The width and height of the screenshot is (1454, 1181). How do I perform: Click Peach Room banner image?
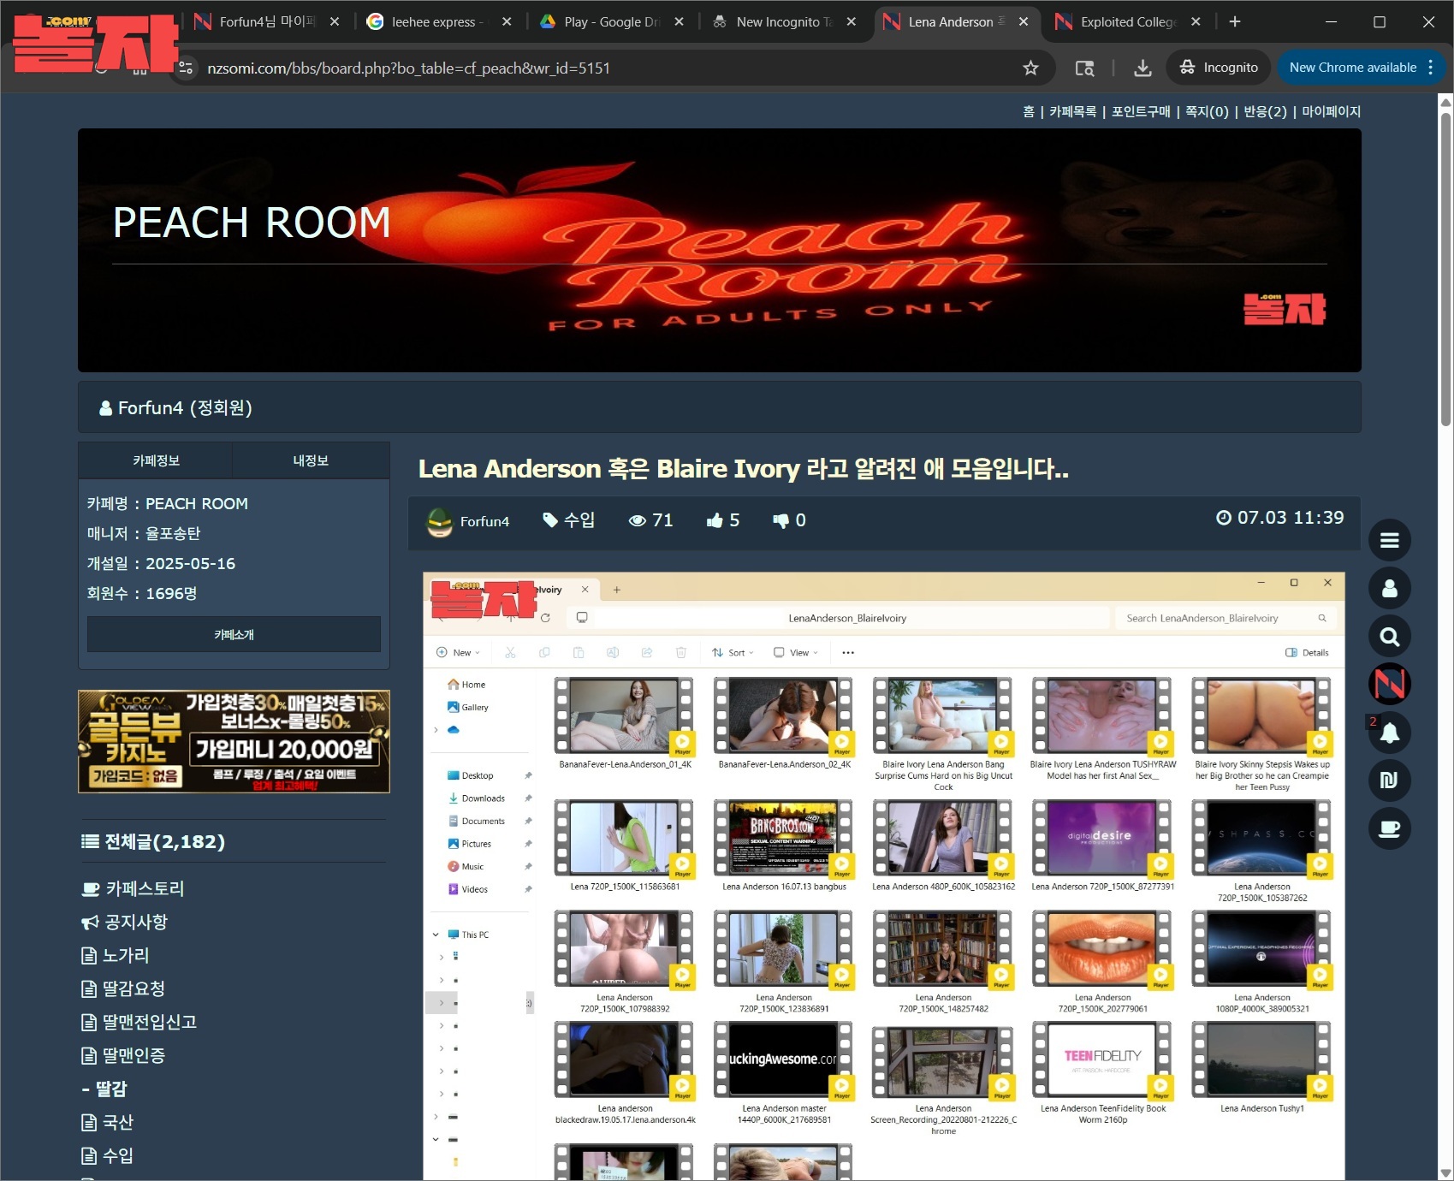720,250
